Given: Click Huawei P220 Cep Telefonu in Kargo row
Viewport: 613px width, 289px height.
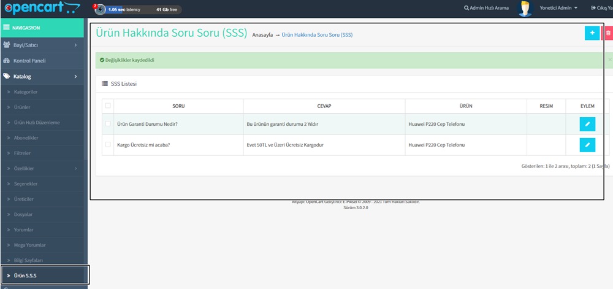Looking at the screenshot, I should [x=436, y=145].
